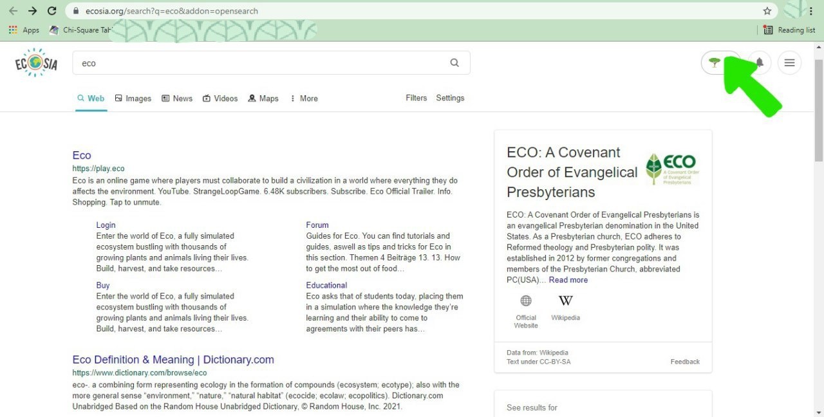Open the Apps bookmarks shortcut

point(24,30)
